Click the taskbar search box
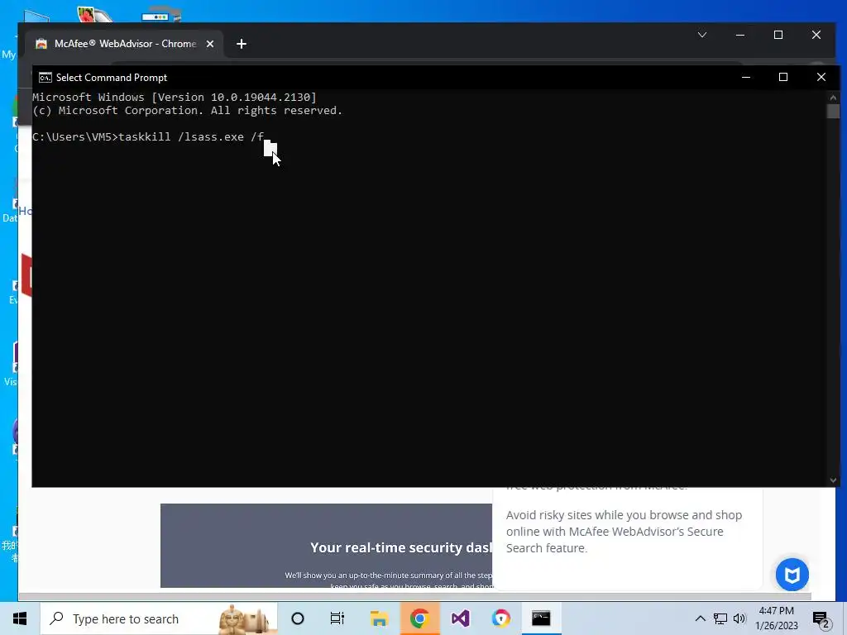The width and height of the screenshot is (847, 635). [159, 618]
